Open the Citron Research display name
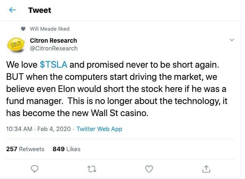This screenshot has width=245, height=179. click(x=53, y=40)
